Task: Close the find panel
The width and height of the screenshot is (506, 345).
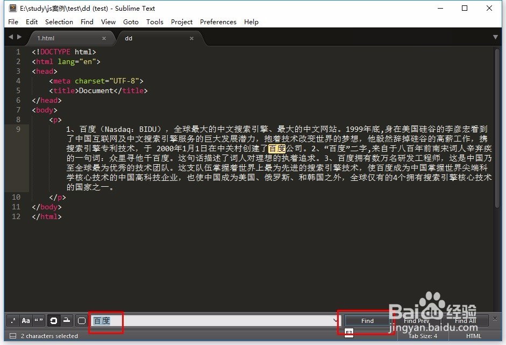Action: click(495, 319)
